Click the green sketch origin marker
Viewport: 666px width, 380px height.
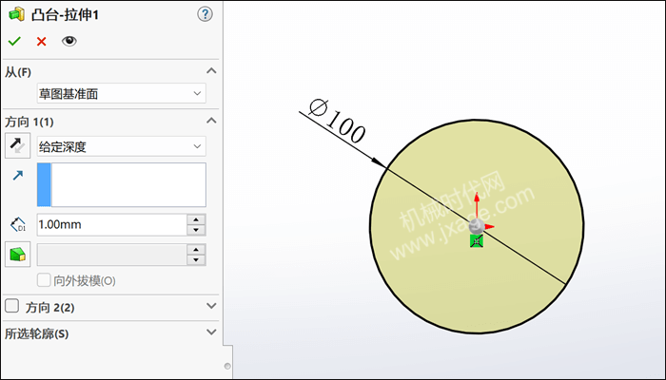[477, 241]
